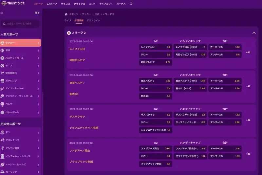The height and width of the screenshot is (175, 262).
Task: Click the baseball (野球) sport icon
Action: 2,51
